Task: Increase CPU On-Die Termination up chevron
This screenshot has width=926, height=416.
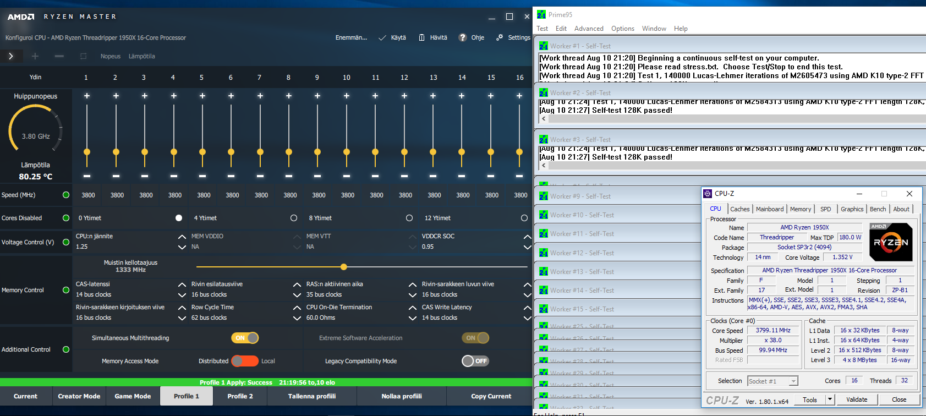Action: [413, 308]
